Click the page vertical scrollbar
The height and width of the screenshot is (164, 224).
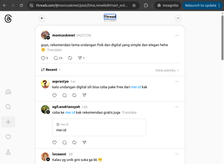tap(222, 37)
